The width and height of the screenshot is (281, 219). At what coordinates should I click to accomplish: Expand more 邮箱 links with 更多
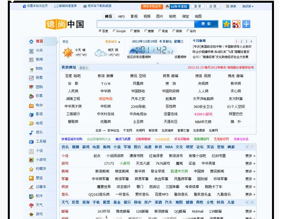[x=250, y=212]
